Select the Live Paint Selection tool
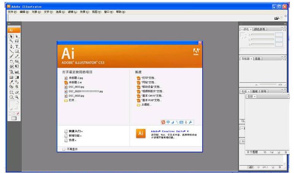 tap(17, 87)
